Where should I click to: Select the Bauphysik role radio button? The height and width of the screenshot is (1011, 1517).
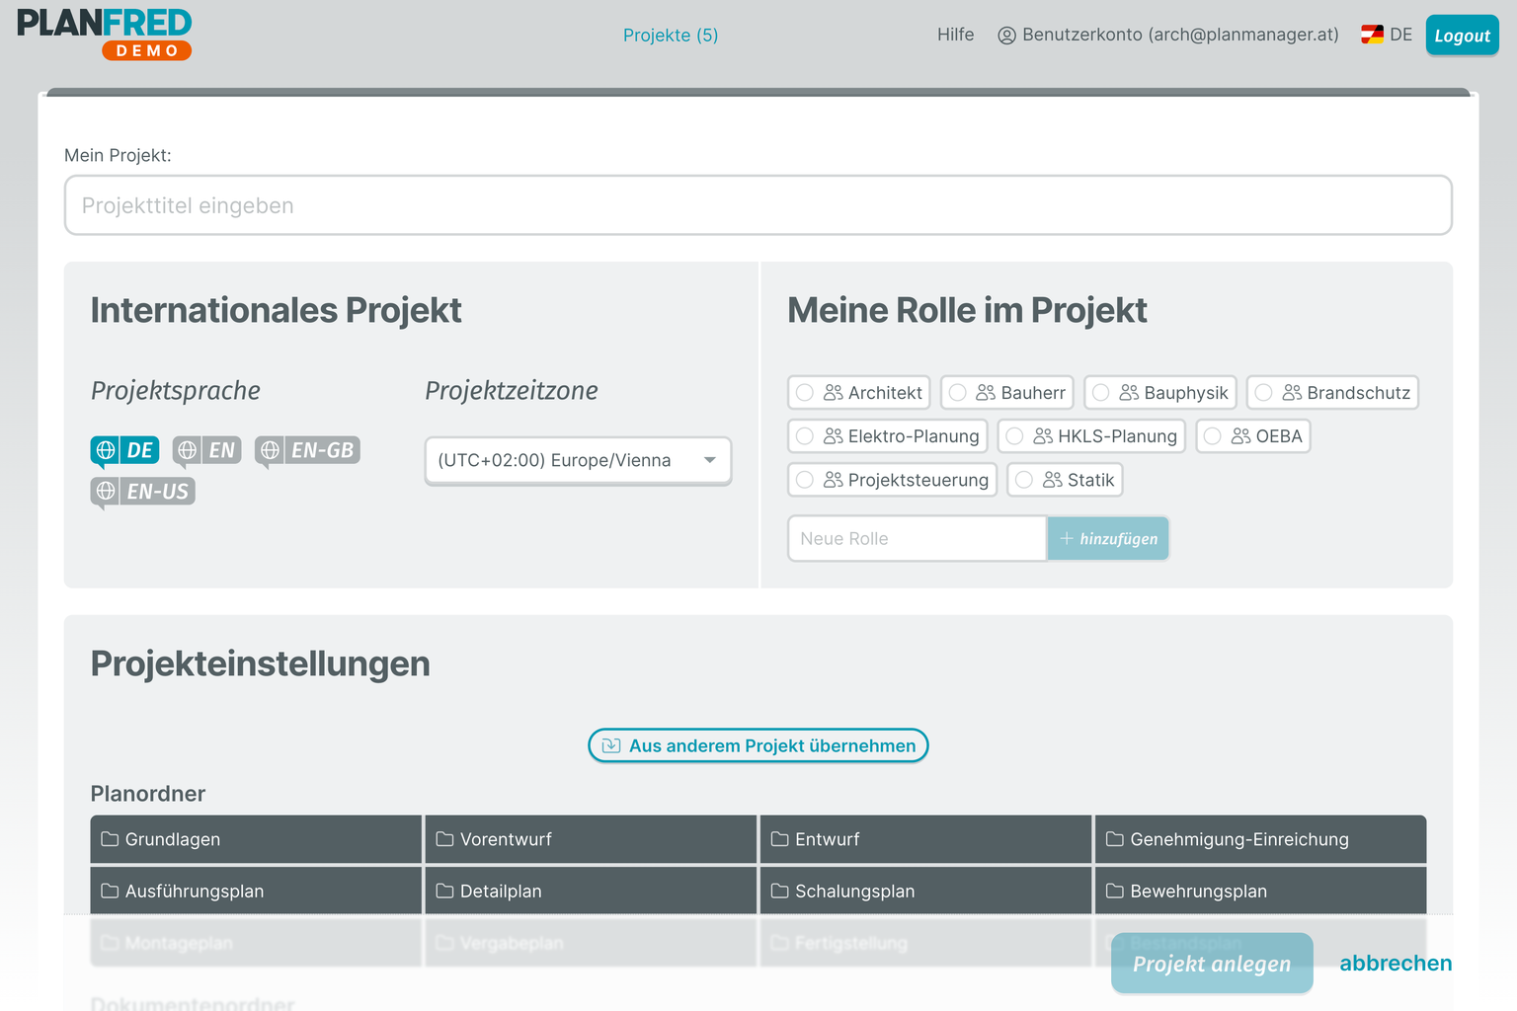[x=1101, y=393]
